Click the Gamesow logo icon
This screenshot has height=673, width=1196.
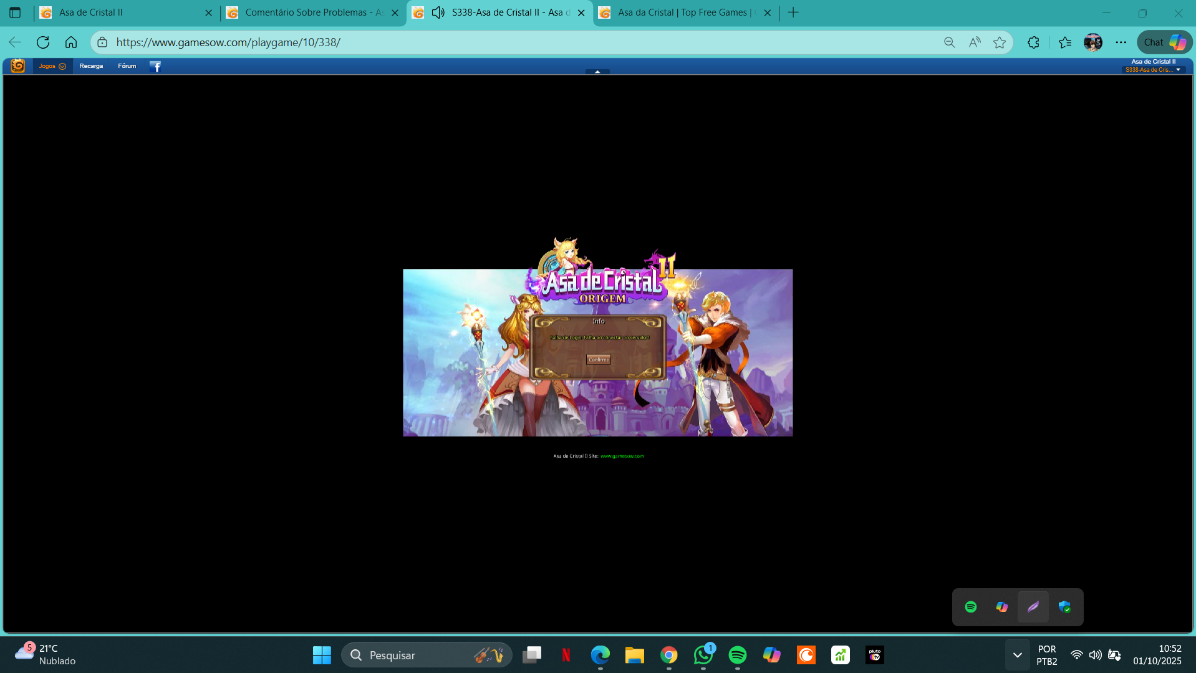tap(17, 65)
